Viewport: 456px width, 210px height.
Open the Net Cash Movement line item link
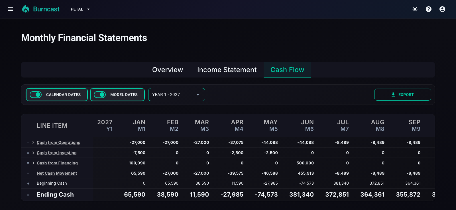(57, 173)
